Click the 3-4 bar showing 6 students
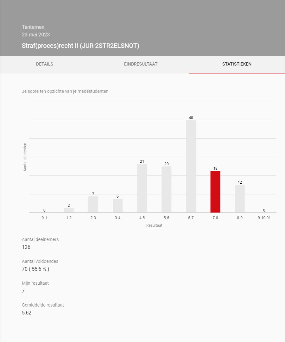This screenshot has width=285, height=342. [117, 206]
